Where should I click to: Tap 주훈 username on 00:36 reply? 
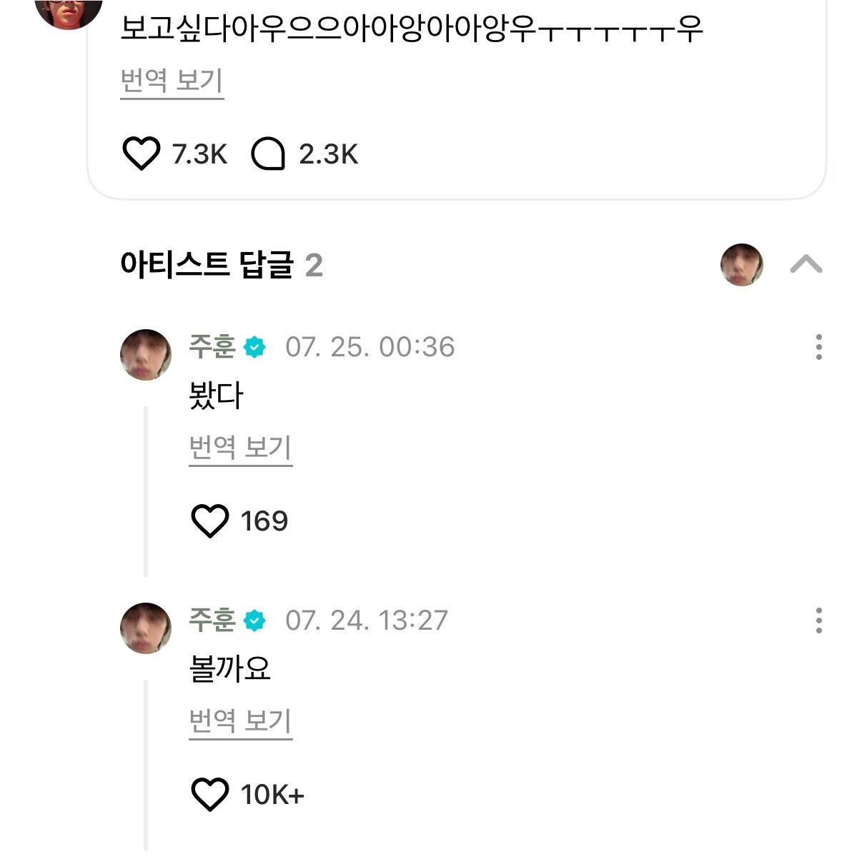pyautogui.click(x=212, y=347)
